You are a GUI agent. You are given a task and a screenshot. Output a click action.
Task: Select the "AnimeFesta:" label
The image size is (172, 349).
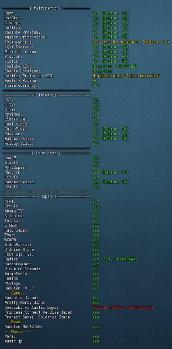pyautogui.click(x=17, y=274)
